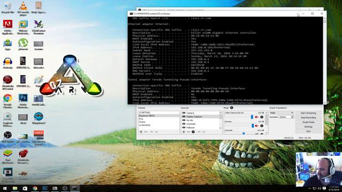Select the Camera source row label
The image size is (342, 192).
point(190,113)
